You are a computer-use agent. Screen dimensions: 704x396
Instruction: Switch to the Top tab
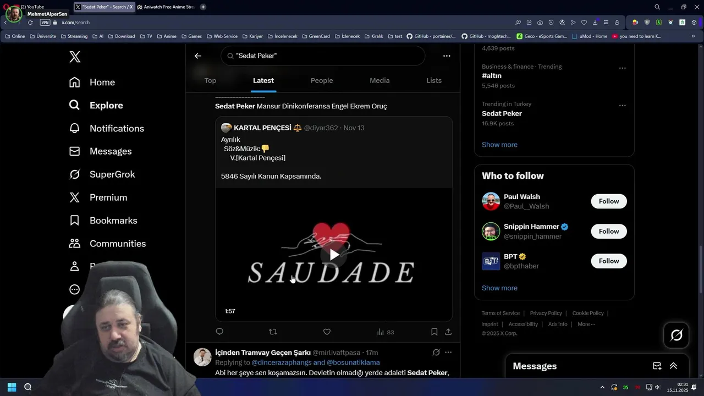pos(210,80)
